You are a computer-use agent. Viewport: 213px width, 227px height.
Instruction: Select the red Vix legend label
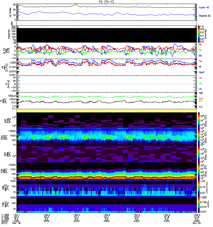(201, 78)
